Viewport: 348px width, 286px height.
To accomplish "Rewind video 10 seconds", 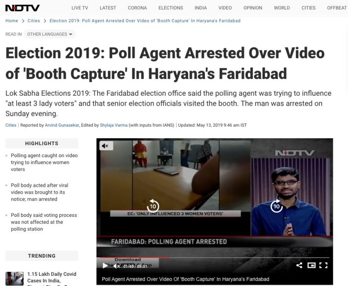I will (153, 206).
